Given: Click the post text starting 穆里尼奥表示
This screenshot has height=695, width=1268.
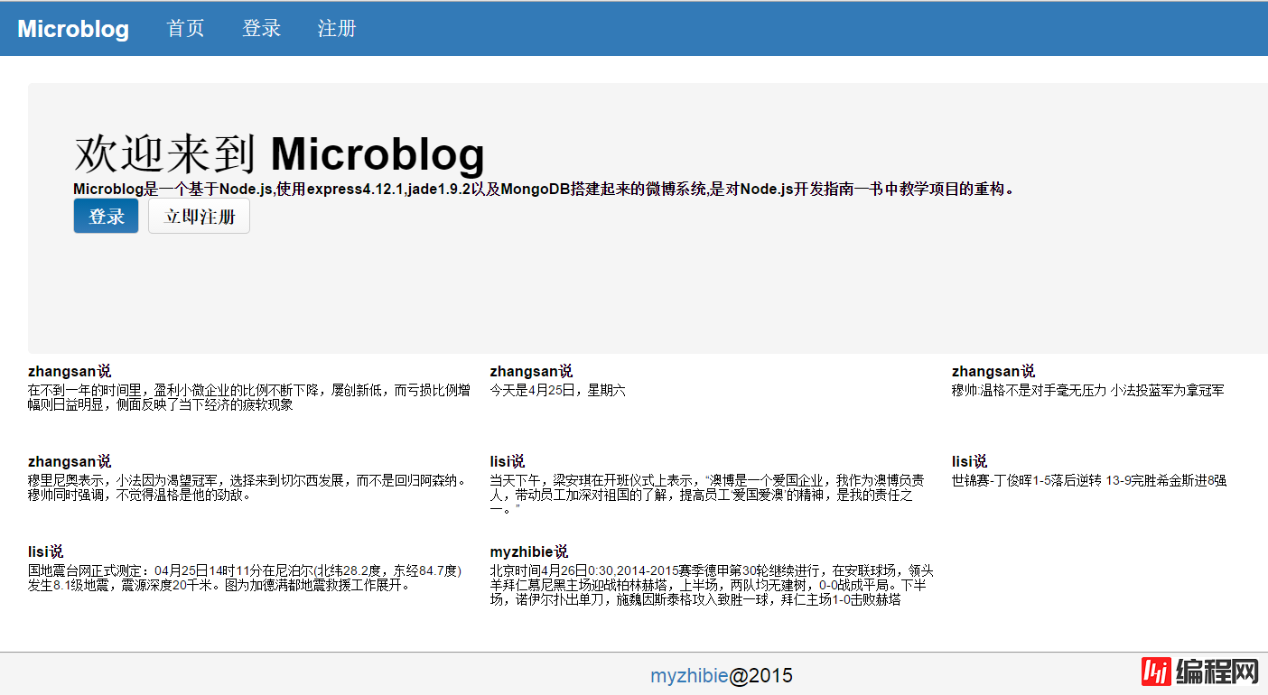Looking at the screenshot, I should point(249,487).
